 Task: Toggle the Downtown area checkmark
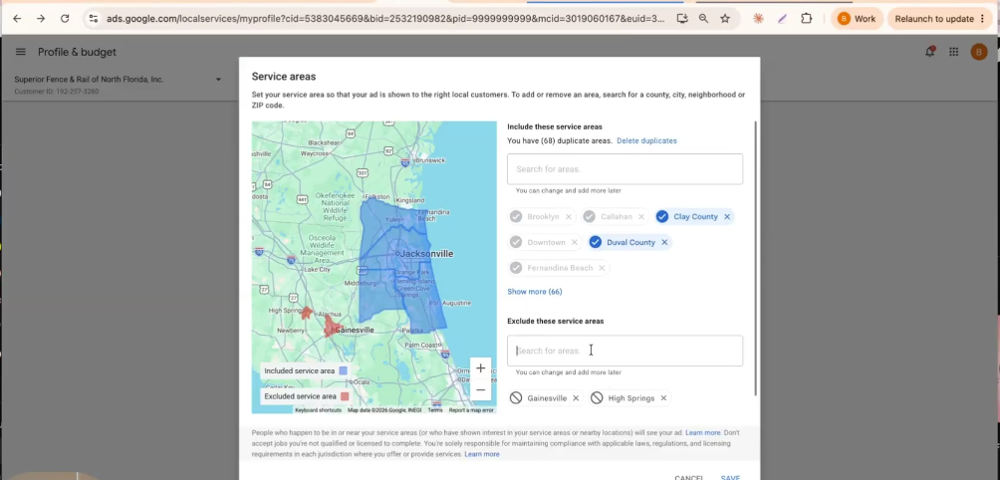[x=515, y=242]
